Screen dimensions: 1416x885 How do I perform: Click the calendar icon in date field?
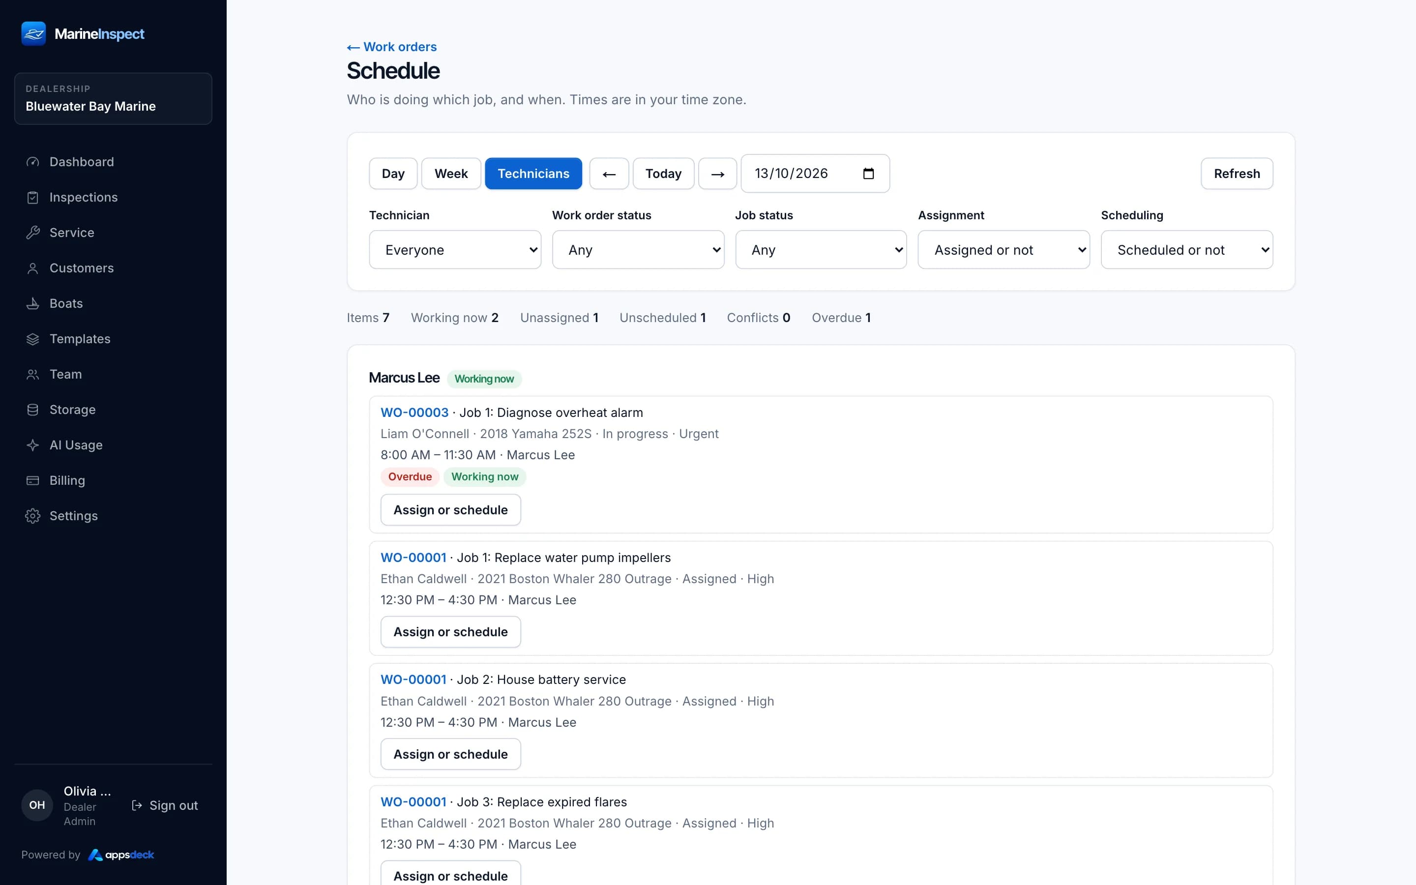pos(868,173)
